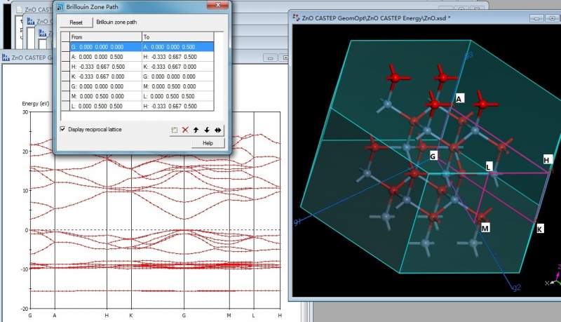Screen dimensions: 561x322
Task: Click the H point label in 3D view
Action: [x=546, y=161]
